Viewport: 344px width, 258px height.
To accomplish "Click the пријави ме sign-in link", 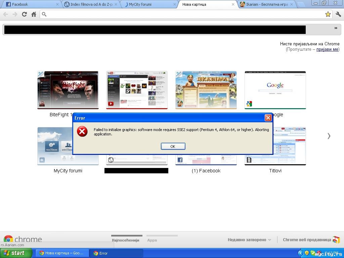I will 327,49.
